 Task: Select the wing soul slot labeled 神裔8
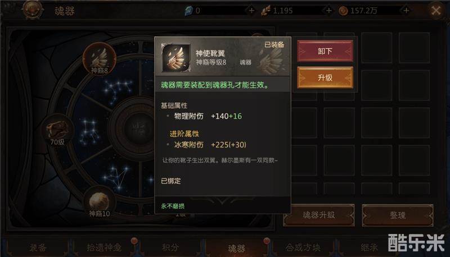click(x=100, y=58)
